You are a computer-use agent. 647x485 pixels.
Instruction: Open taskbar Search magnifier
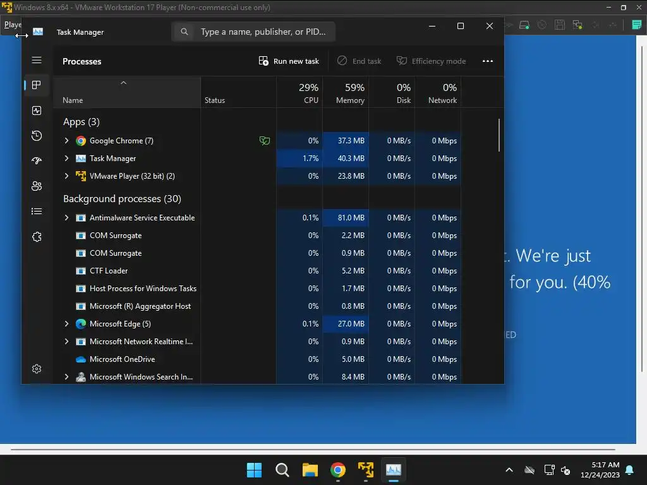click(282, 470)
